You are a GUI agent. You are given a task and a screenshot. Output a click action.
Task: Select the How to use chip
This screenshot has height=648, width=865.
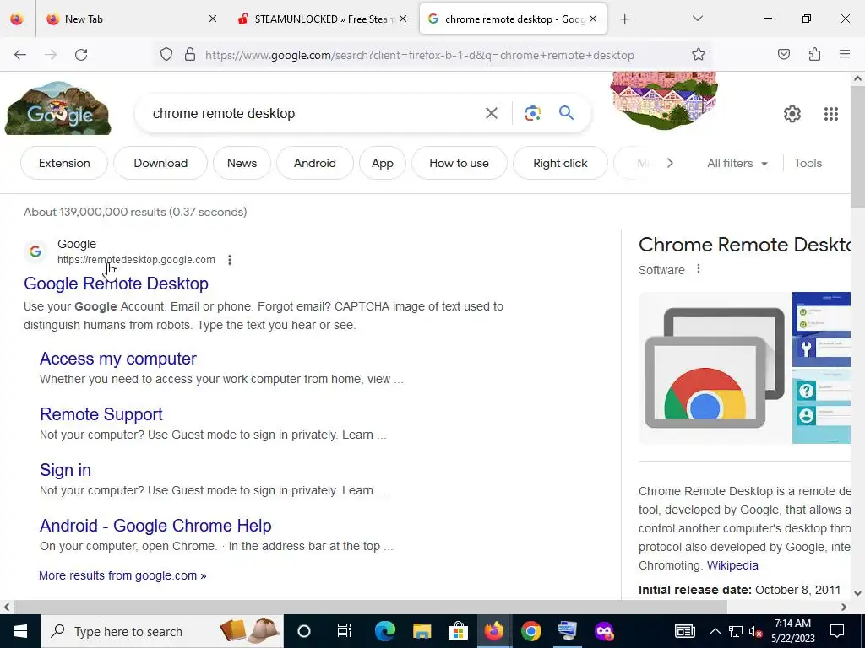[x=459, y=163]
